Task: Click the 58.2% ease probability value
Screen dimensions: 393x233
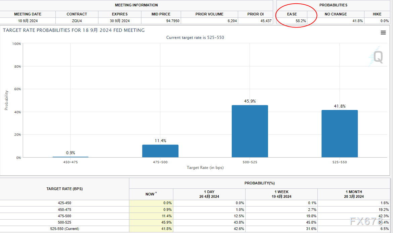Action: pyautogui.click(x=300, y=21)
